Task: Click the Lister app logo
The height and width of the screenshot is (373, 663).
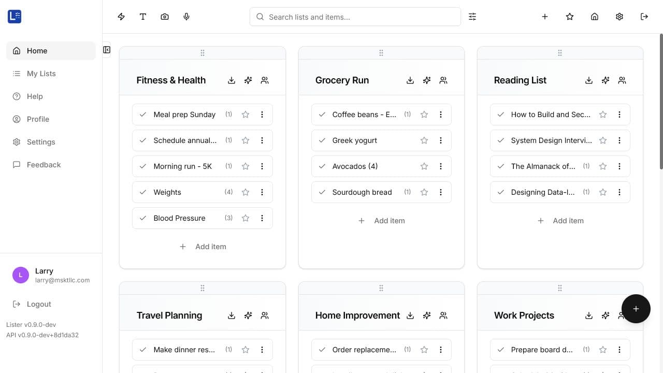Action: [15, 17]
